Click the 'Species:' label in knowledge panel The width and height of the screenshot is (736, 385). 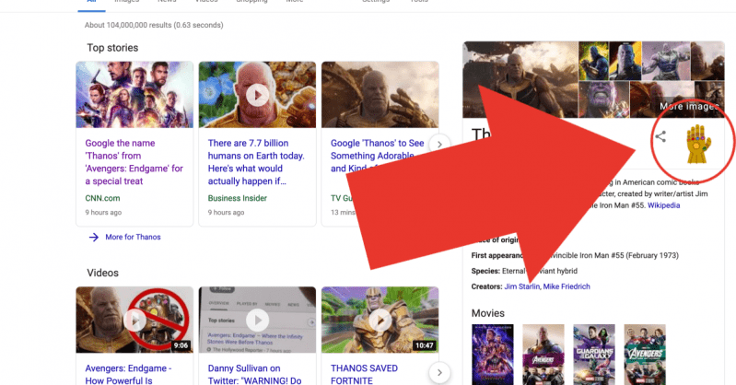coord(485,271)
